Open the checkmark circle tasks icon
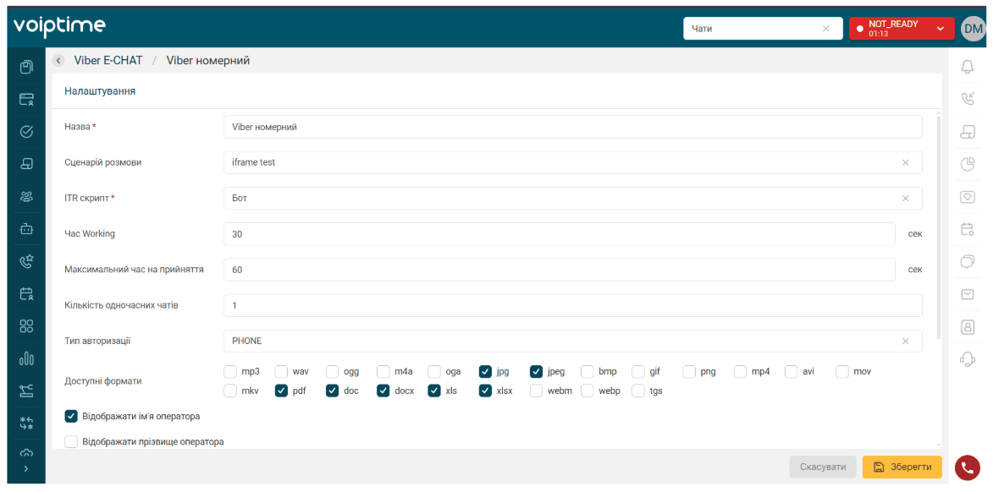 coord(26,132)
